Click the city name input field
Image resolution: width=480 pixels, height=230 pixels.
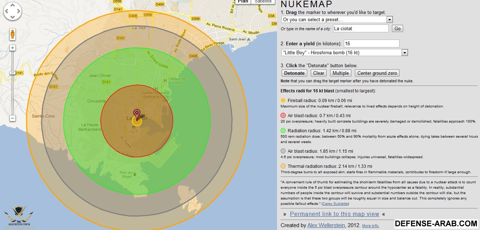360,28
